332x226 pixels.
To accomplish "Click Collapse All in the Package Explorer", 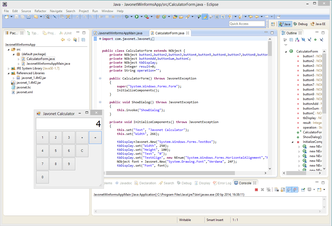I will click(x=83, y=40).
